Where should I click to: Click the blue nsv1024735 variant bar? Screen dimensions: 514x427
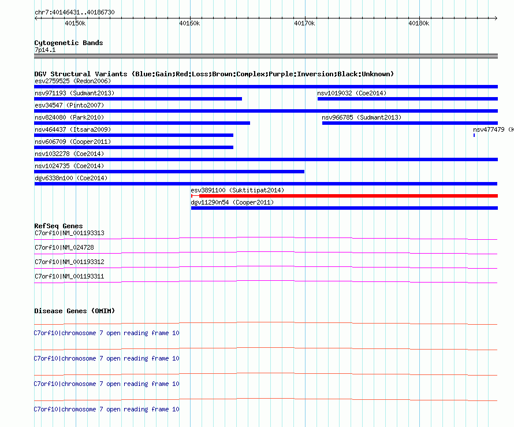click(169, 172)
